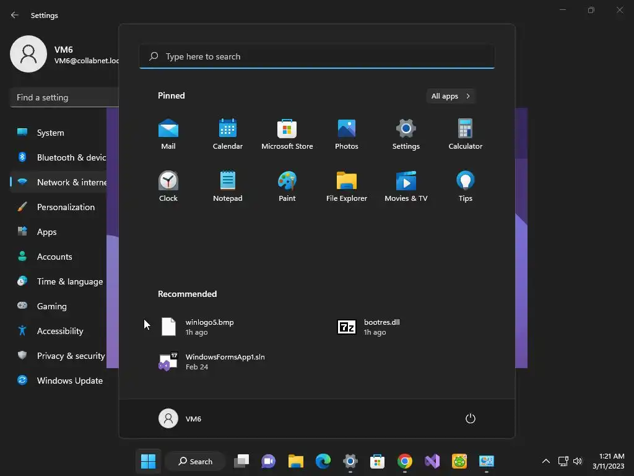This screenshot has width=634, height=476.
Task: Open Windows Update settings
Action: (x=59, y=381)
